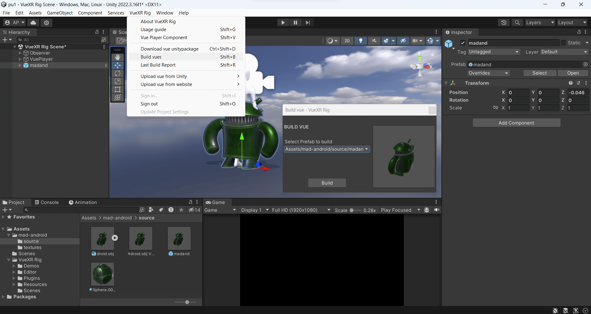Open draw mode shading dropdown

click(x=332, y=41)
